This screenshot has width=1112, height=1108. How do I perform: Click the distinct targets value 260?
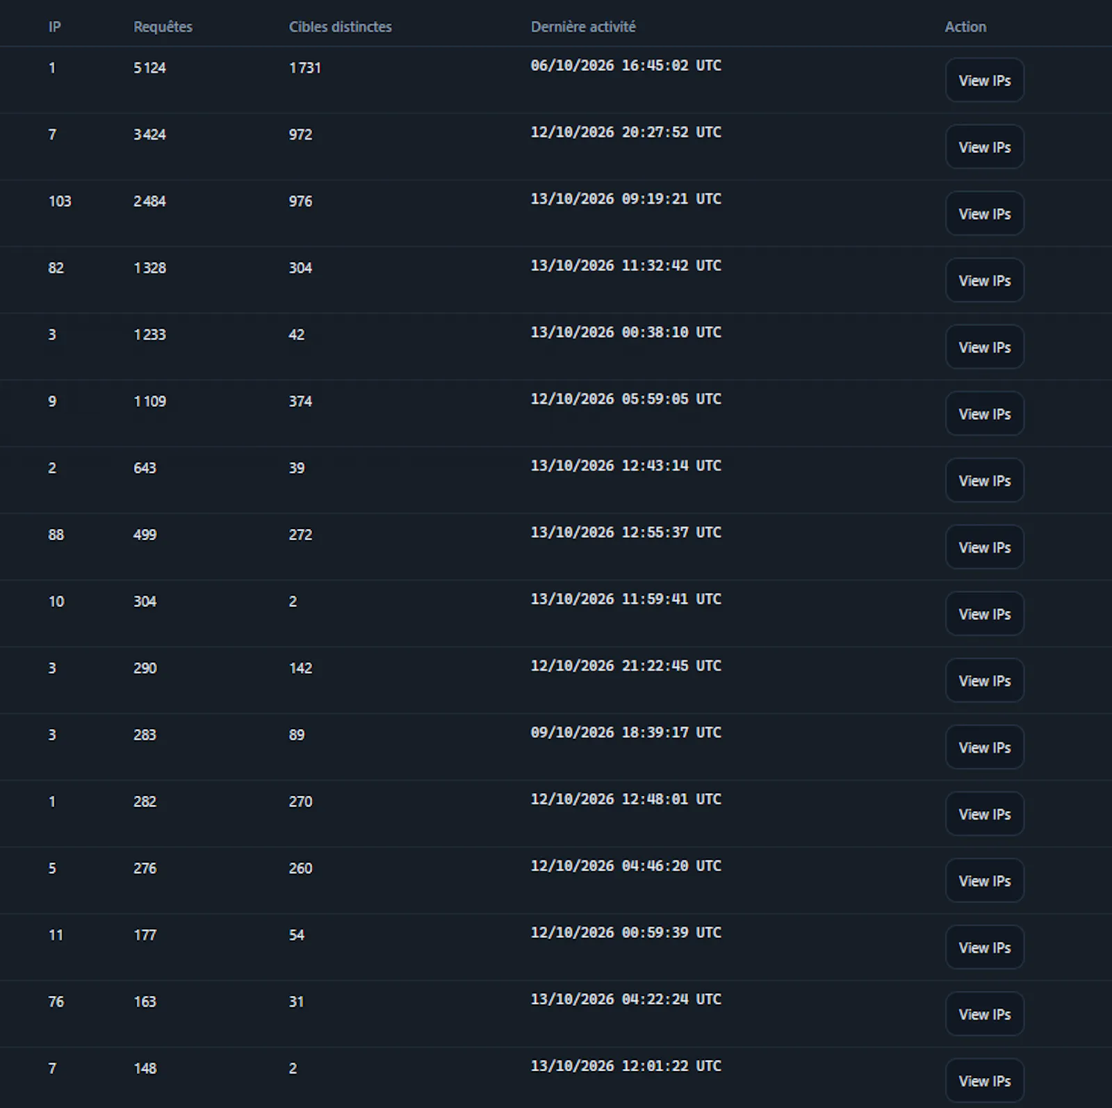(300, 869)
